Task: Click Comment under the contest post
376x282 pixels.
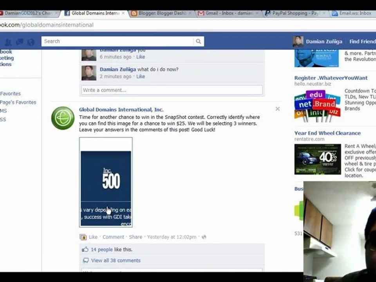Action: tap(113, 237)
